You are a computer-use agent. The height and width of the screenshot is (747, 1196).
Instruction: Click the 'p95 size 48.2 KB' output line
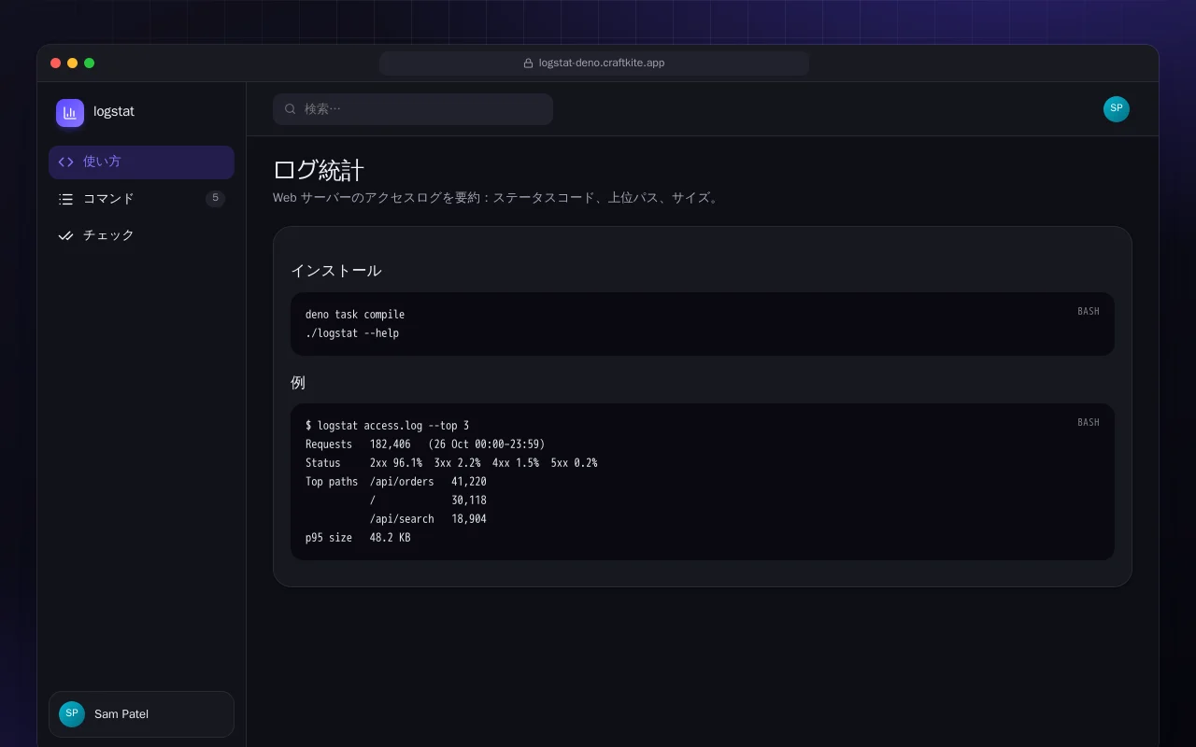[358, 538]
